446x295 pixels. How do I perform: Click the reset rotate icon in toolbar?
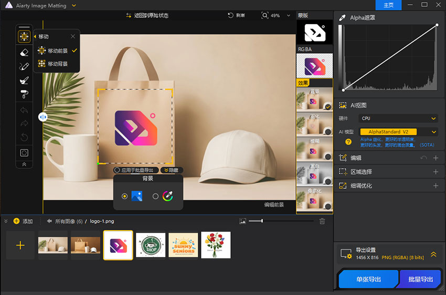[24, 137]
